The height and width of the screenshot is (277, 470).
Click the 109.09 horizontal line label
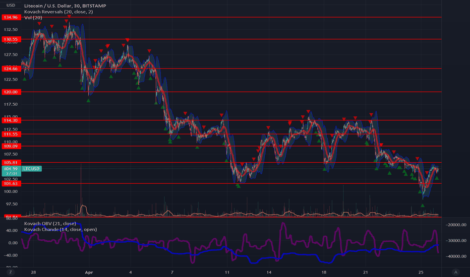(11, 146)
